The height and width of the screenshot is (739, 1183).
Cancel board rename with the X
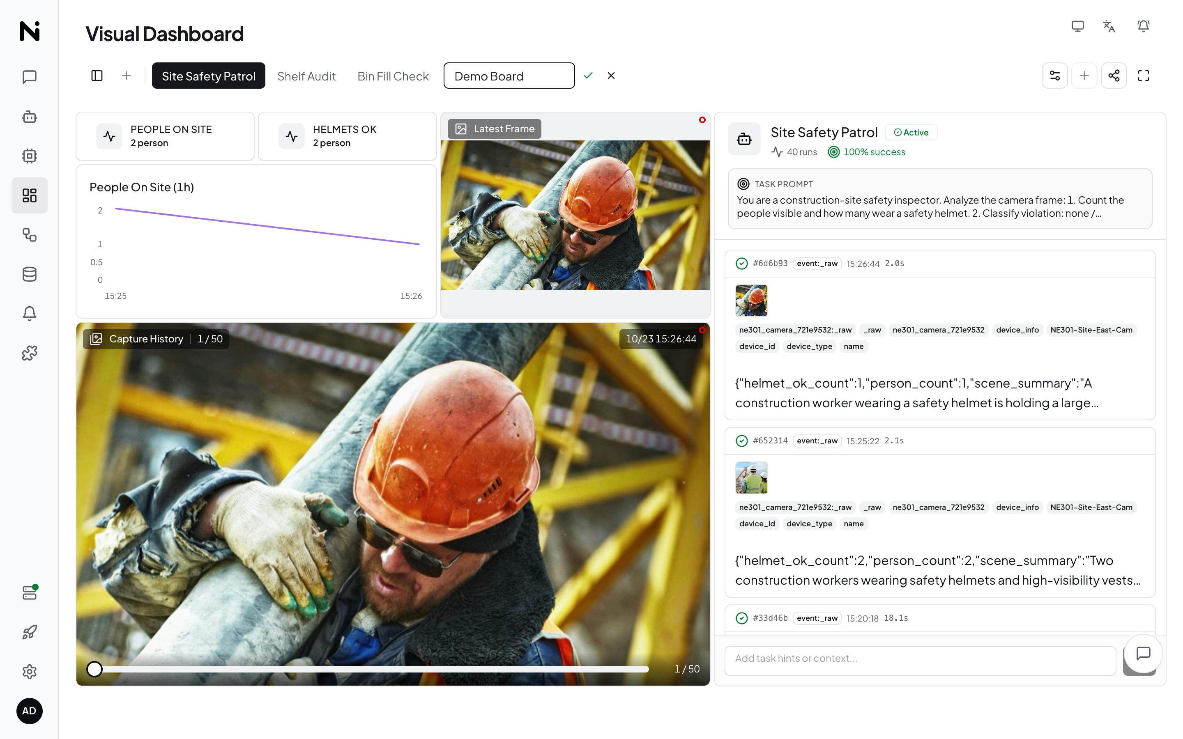(611, 76)
